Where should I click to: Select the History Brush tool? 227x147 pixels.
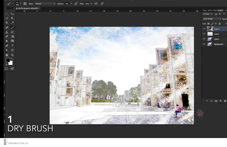pyautogui.click(x=13, y=32)
